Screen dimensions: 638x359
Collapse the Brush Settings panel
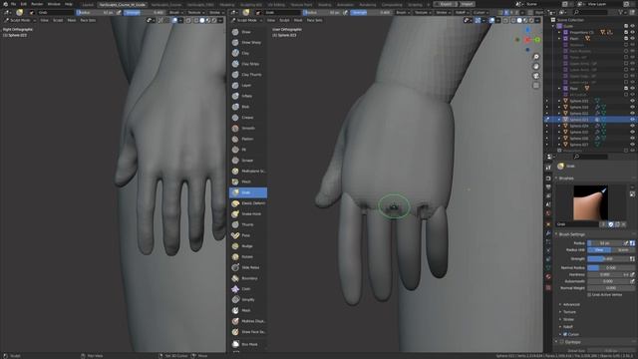tap(571, 234)
